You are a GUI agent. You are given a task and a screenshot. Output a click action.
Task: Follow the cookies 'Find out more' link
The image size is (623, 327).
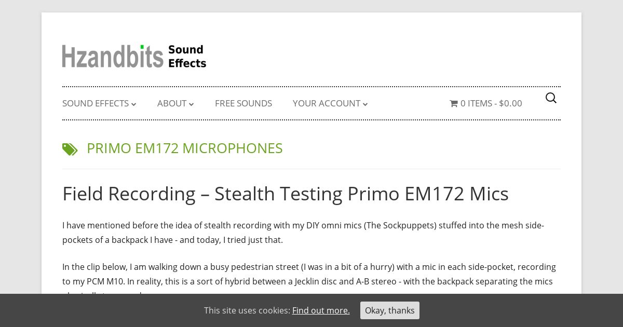[x=321, y=310]
